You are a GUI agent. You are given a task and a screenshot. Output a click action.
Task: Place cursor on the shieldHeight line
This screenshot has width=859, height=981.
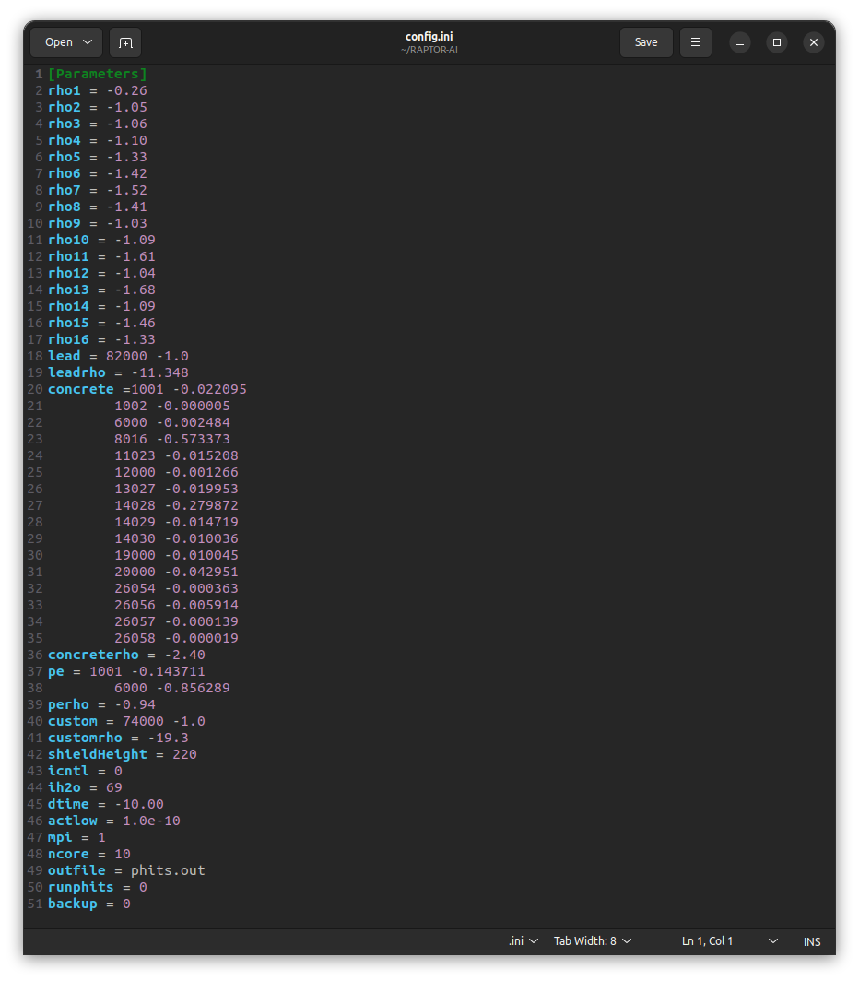122,754
